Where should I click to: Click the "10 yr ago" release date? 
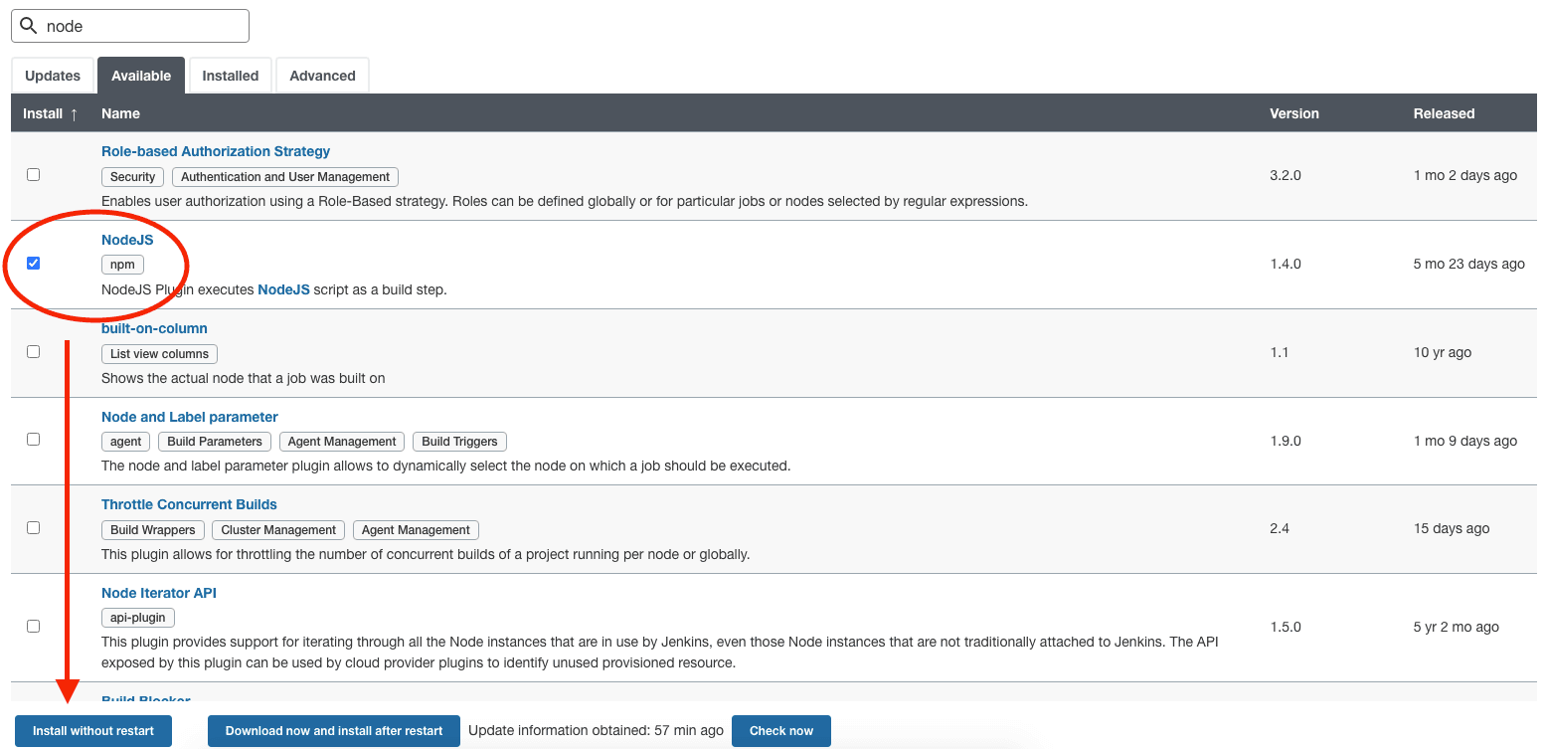pos(1443,352)
